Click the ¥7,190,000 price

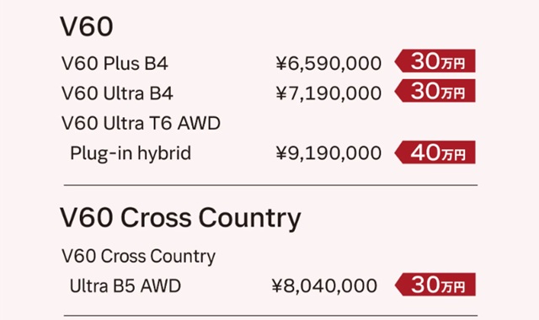click(328, 93)
